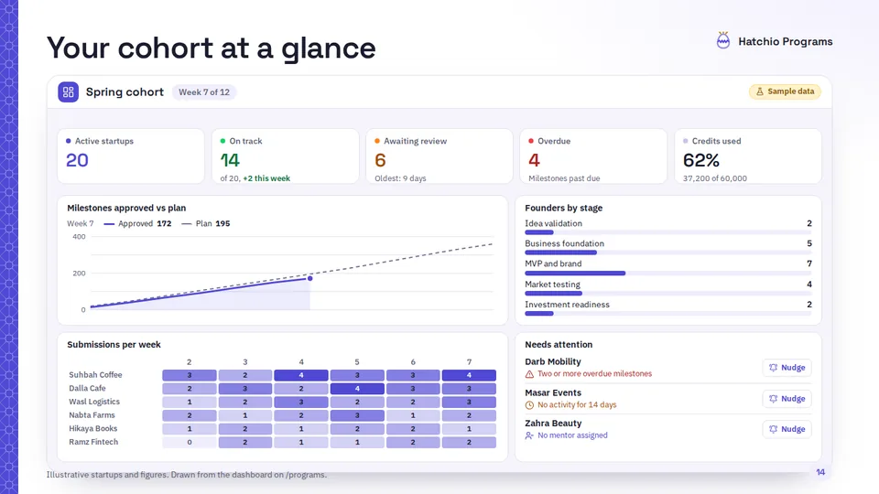Select the Wasl Logistics row label

(x=94, y=402)
